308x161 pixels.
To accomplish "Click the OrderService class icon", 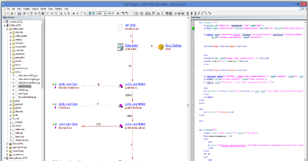I will click(55, 106).
